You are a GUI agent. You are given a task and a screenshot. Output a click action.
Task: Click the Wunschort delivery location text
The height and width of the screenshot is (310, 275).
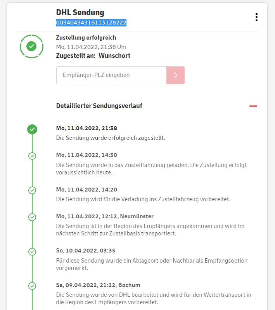click(114, 56)
